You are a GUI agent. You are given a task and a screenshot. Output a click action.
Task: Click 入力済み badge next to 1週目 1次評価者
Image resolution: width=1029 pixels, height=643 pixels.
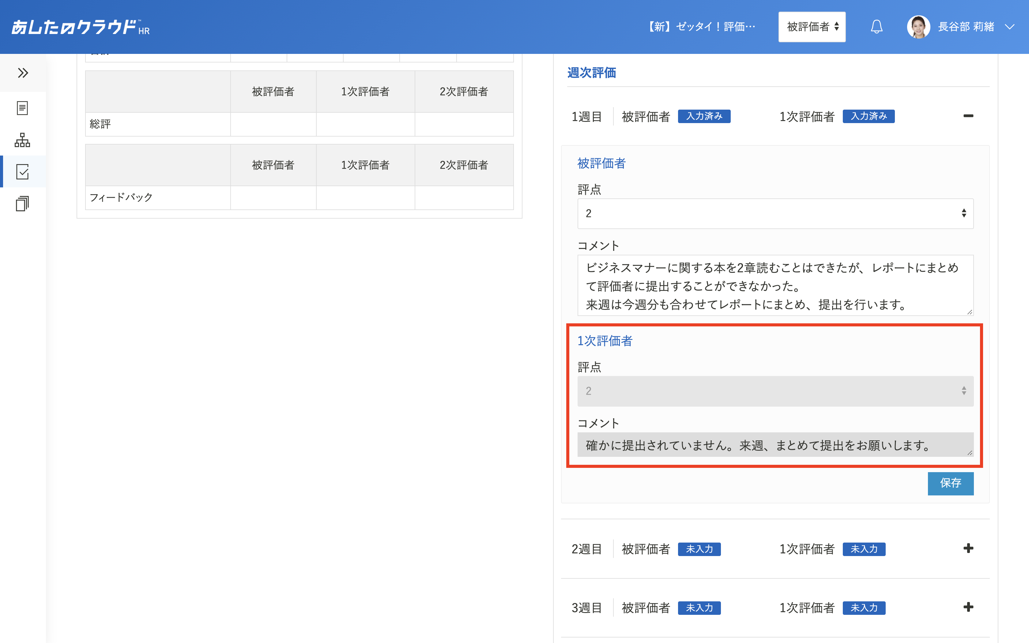[869, 116]
